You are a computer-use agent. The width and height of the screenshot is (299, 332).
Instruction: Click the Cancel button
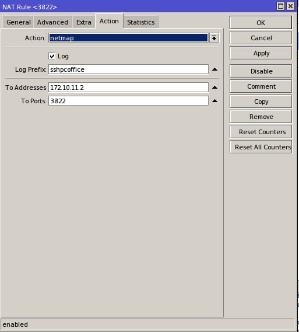(x=261, y=38)
